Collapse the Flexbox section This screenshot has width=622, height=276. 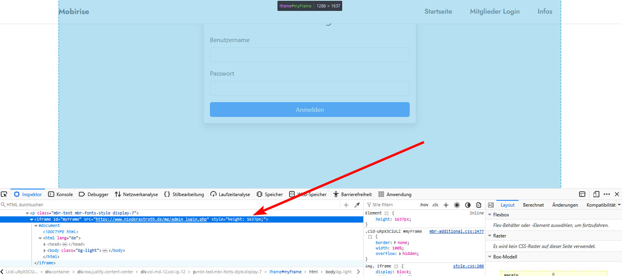490,215
